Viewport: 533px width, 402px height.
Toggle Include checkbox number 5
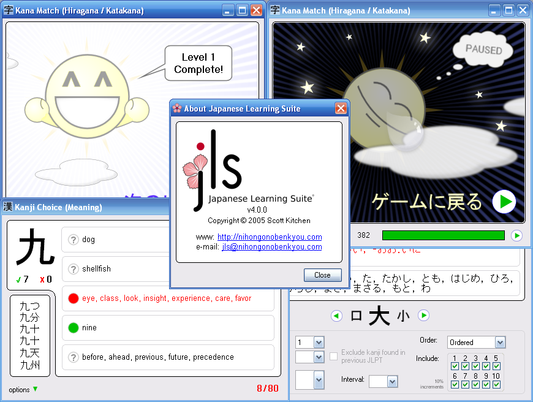[x=496, y=366]
